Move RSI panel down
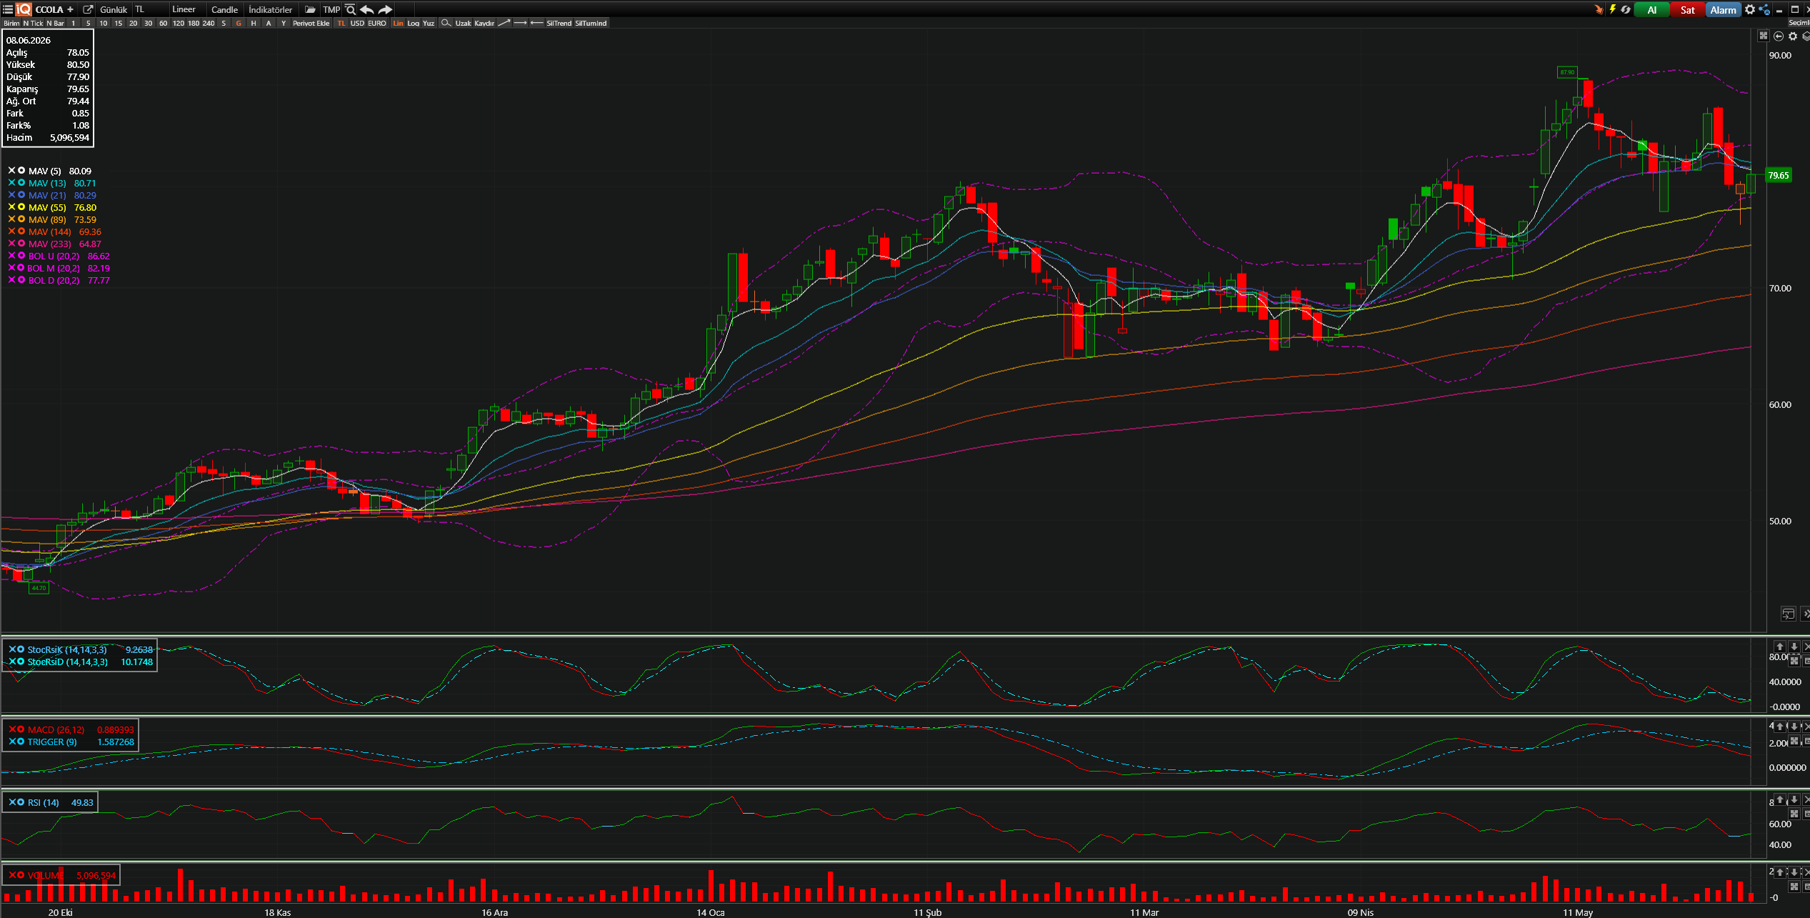Viewport: 1810px width, 918px height. point(1794,799)
